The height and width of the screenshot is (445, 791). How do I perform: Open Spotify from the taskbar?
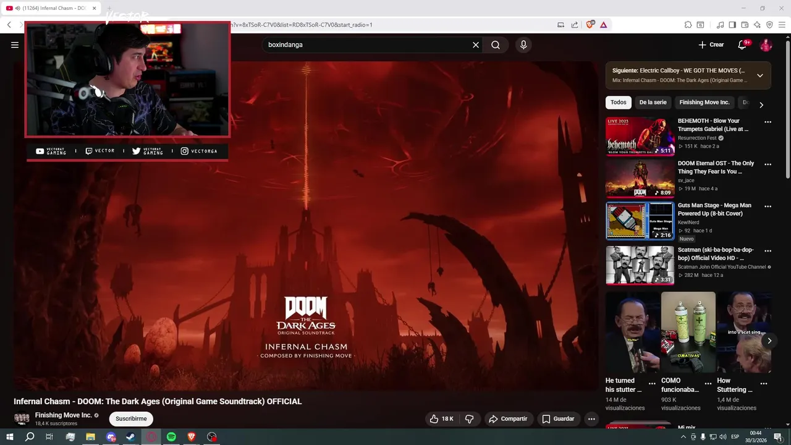click(171, 437)
